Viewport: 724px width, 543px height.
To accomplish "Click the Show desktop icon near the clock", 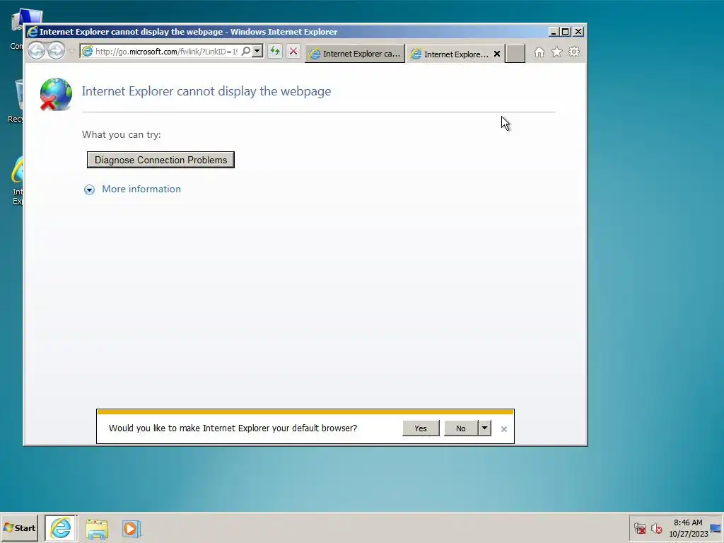I will tap(716, 527).
